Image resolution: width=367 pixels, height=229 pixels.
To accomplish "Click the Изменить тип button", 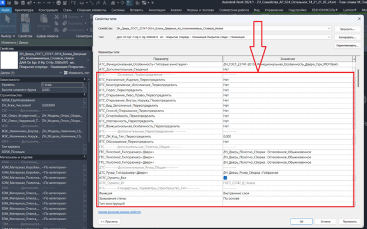I will [77, 73].
